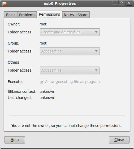Click the 'Allow executing file as program' label
The height and width of the screenshot is (149, 134).
pos(72,82)
